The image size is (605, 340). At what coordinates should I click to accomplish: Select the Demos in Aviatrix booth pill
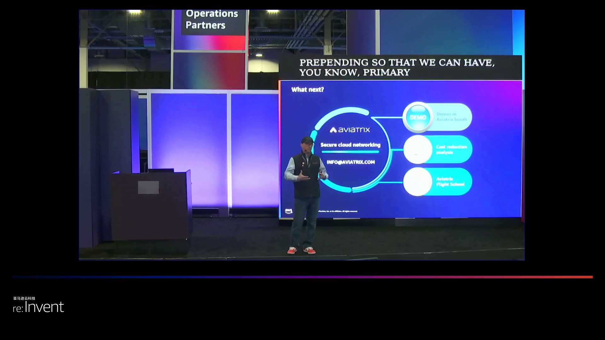pyautogui.click(x=452, y=117)
